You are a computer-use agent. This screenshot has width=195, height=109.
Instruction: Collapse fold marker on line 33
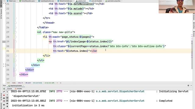click(x=16, y=60)
